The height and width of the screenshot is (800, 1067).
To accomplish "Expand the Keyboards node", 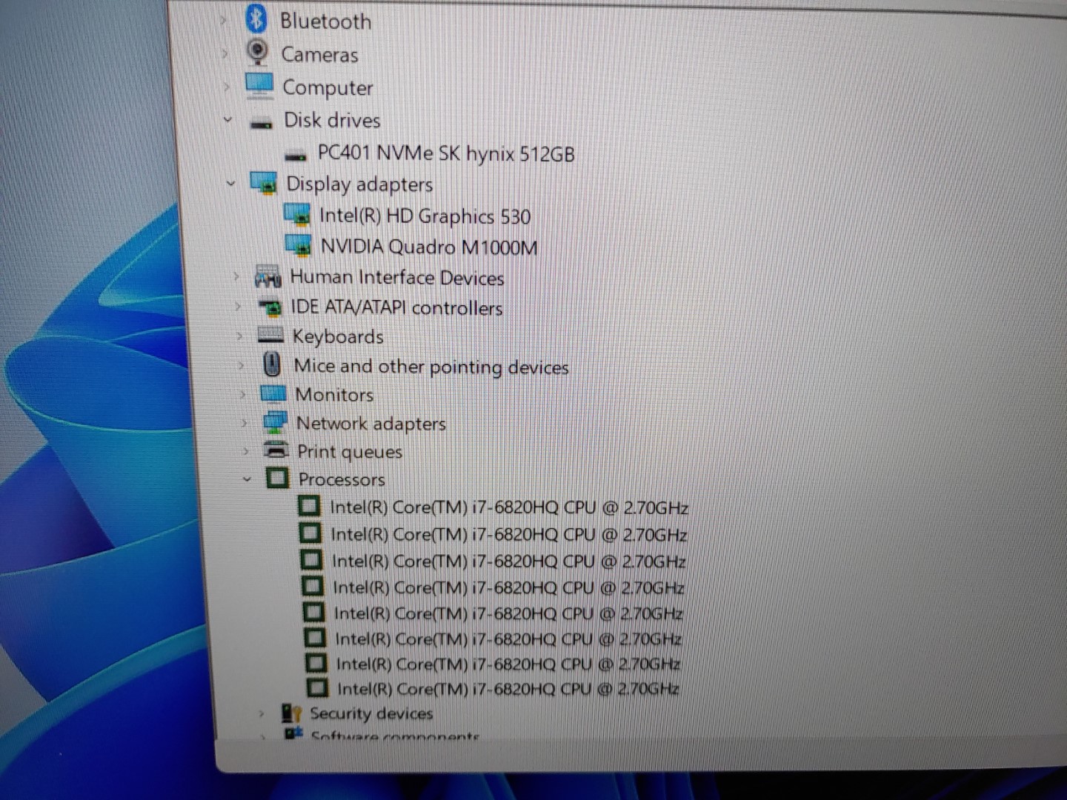I will [x=239, y=336].
